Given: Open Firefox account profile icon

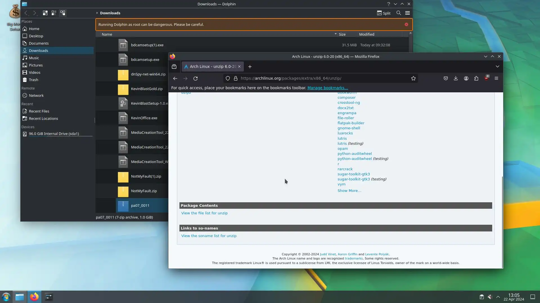Looking at the screenshot, I should tap(466, 79).
